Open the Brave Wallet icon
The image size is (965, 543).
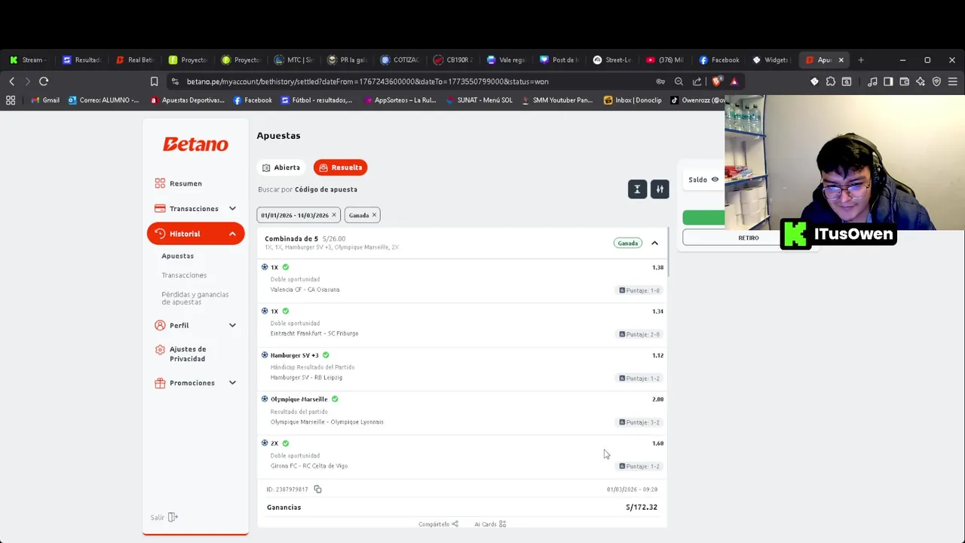click(904, 81)
